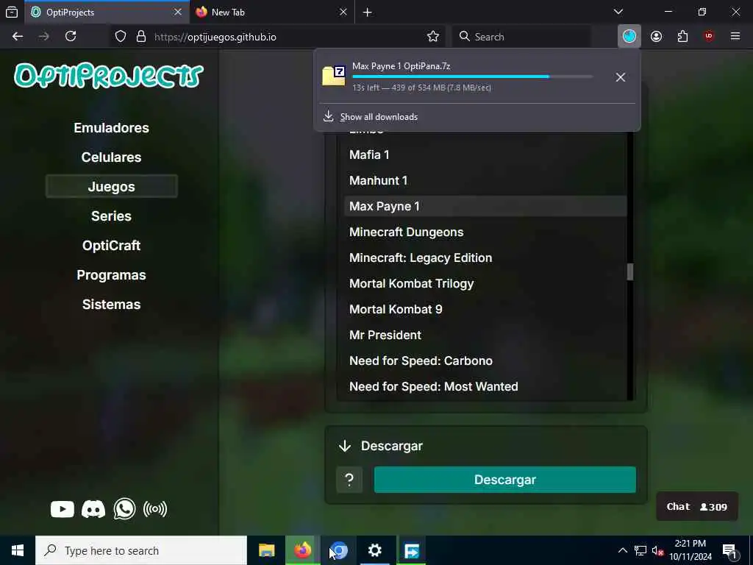
Task: Select Need for Speed: Most Wanted
Action: [x=485, y=387]
